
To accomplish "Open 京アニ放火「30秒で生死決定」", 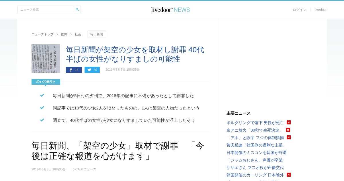I will tap(255, 130).
